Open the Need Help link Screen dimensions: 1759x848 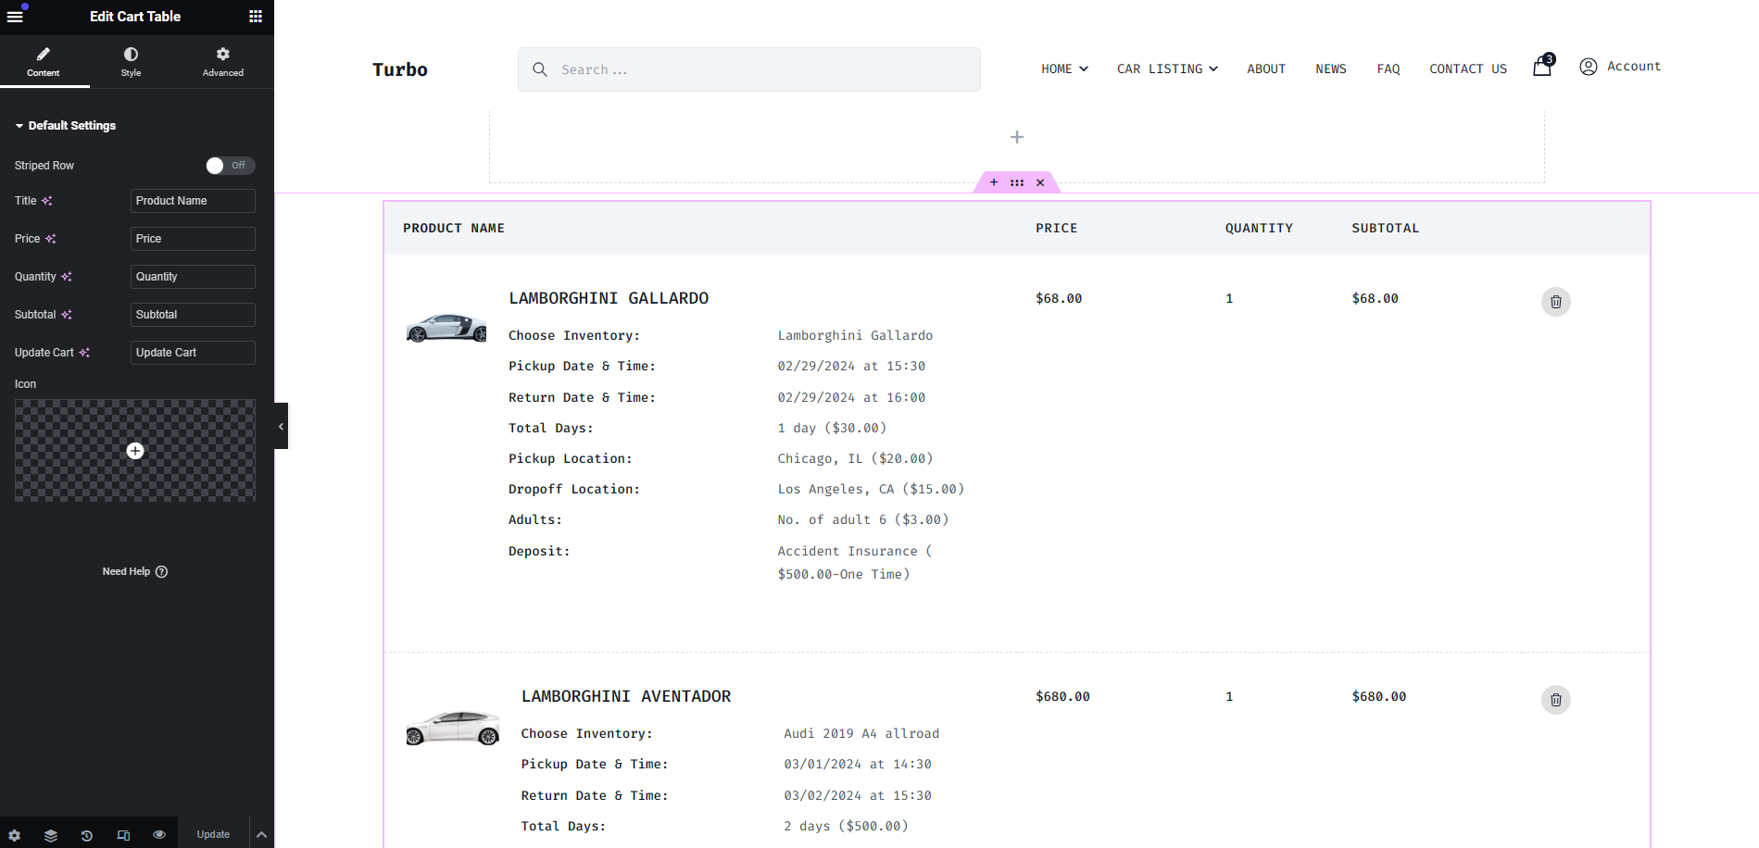coord(135,572)
